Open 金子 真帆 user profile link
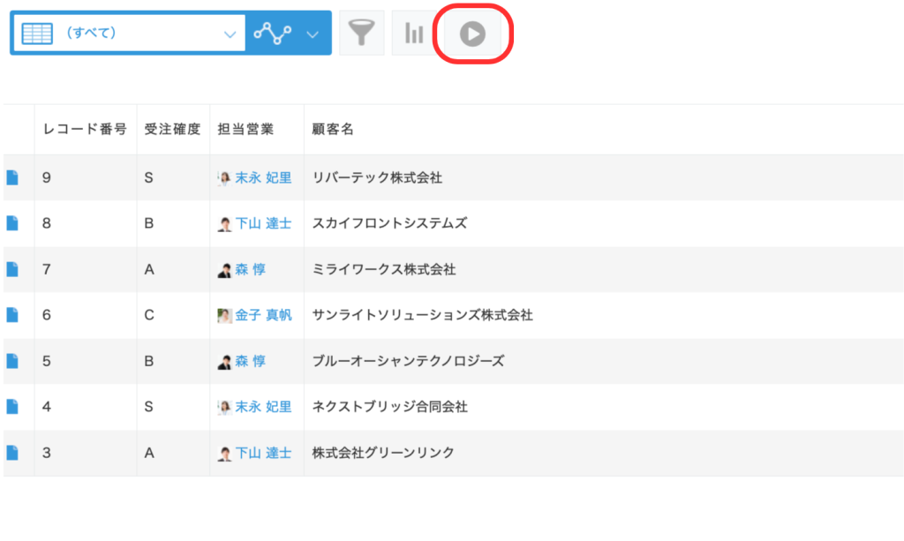Image resolution: width=904 pixels, height=541 pixels. point(262,315)
